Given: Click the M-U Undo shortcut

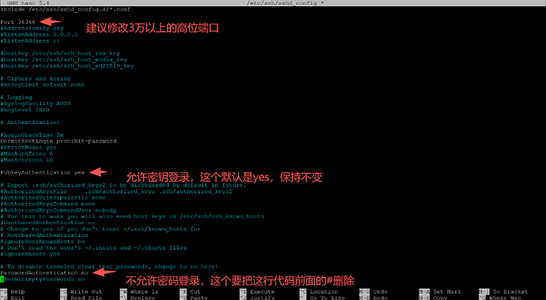Looking at the screenshot, I should tap(373, 291).
